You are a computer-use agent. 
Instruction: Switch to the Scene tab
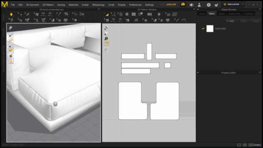202,14
